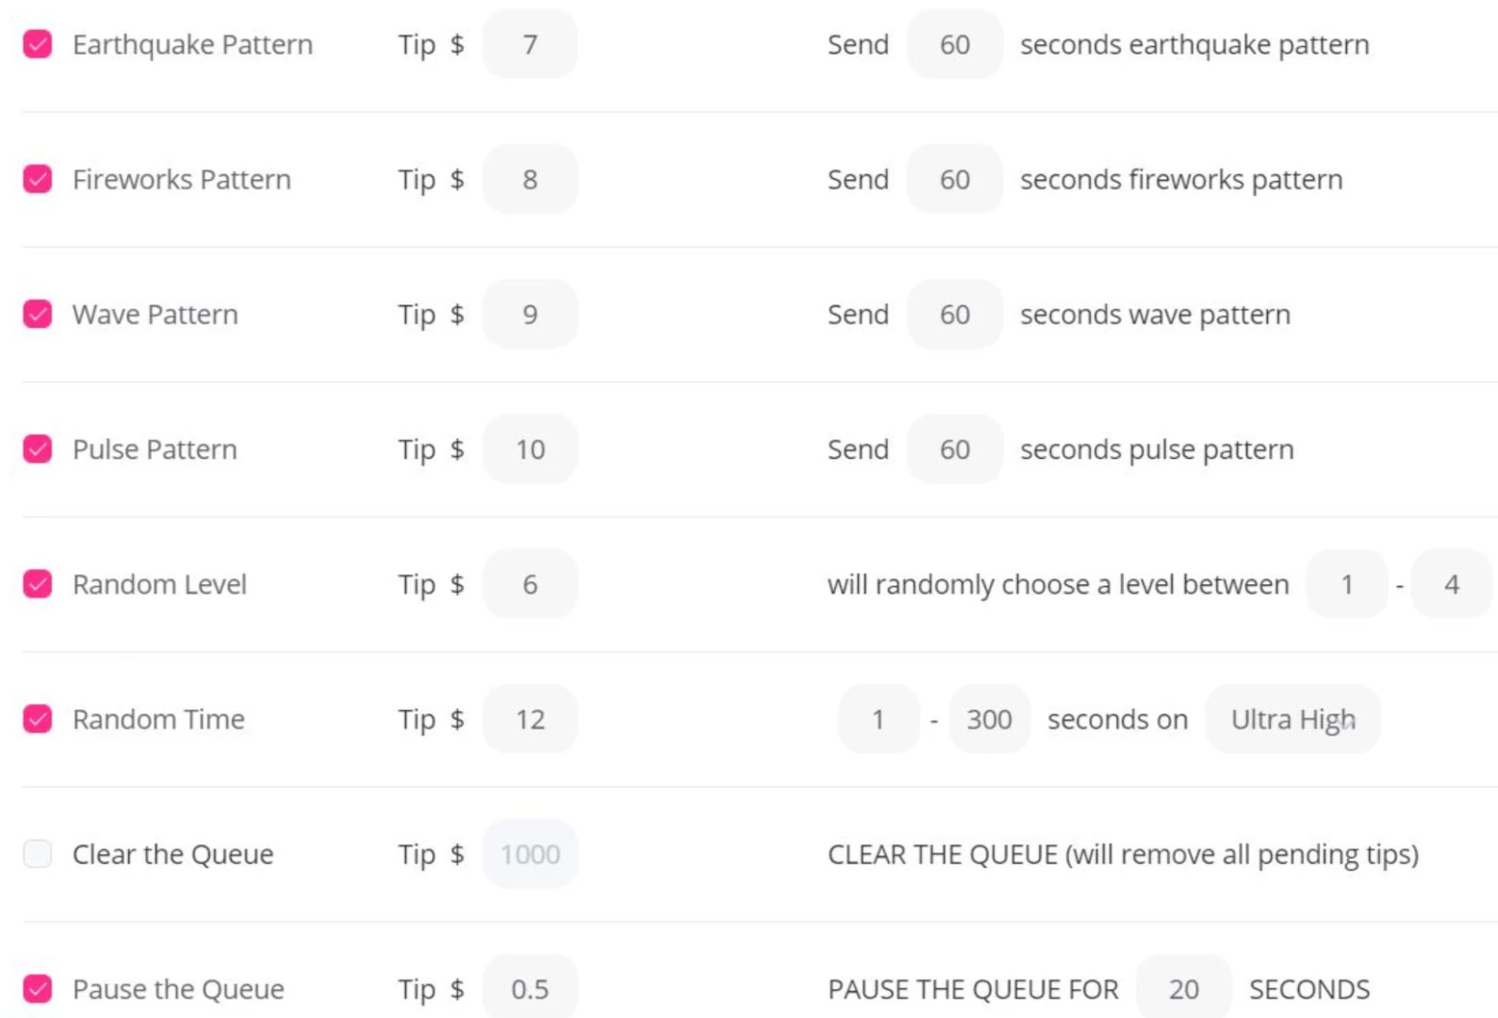Click the Random Time minimum seconds field

click(x=878, y=719)
